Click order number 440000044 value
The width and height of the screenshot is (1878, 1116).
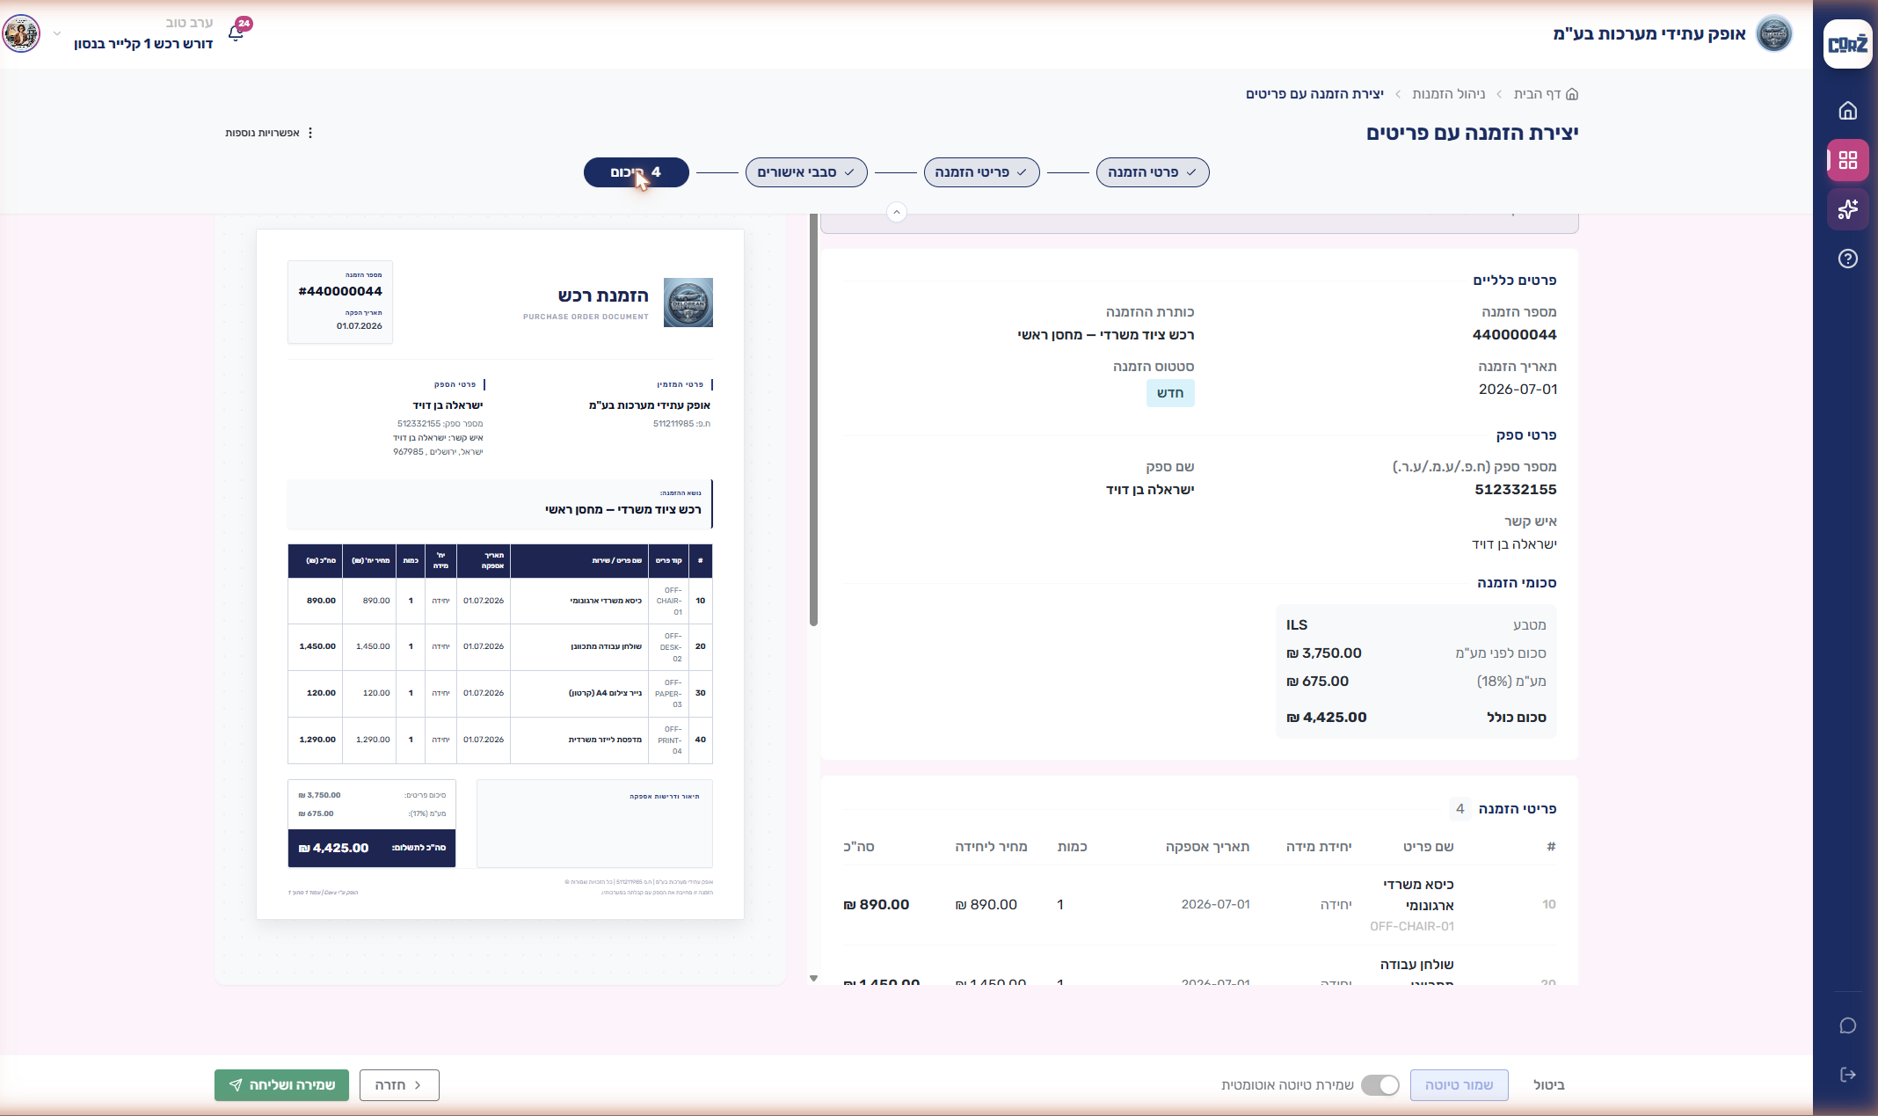click(x=1514, y=335)
